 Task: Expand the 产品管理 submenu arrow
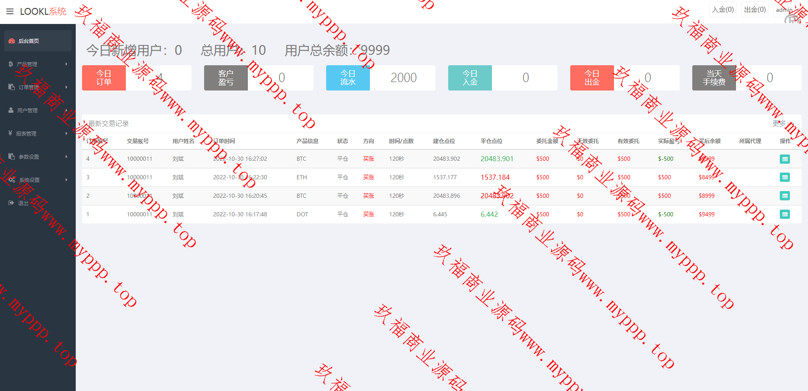[66, 64]
